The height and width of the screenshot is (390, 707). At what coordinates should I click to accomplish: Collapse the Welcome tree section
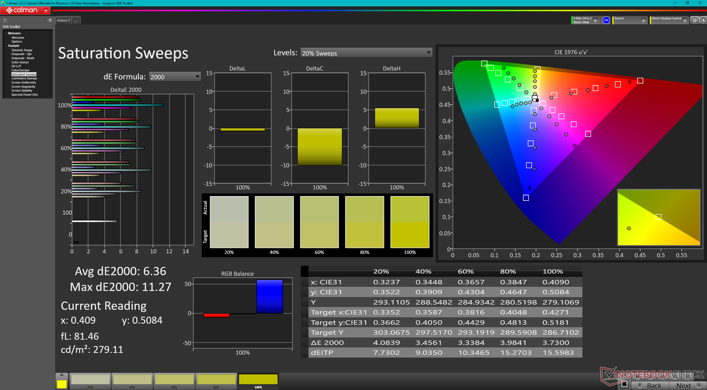point(6,33)
